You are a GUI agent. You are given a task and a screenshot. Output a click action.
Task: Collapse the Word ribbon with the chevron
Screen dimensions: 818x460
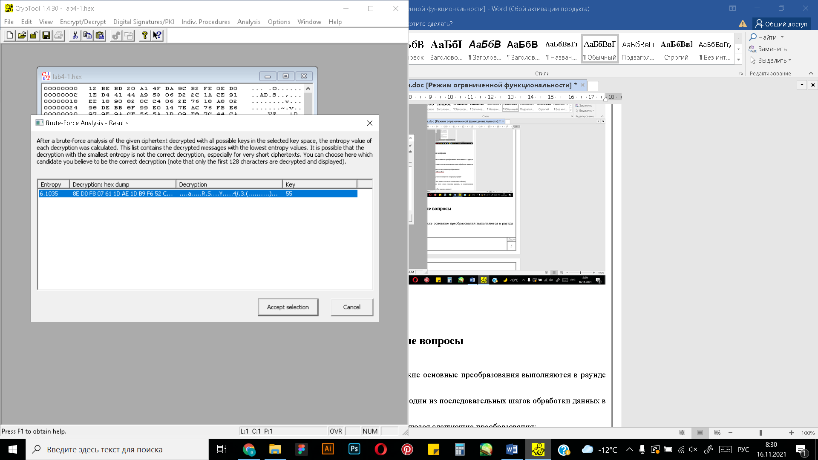811,73
